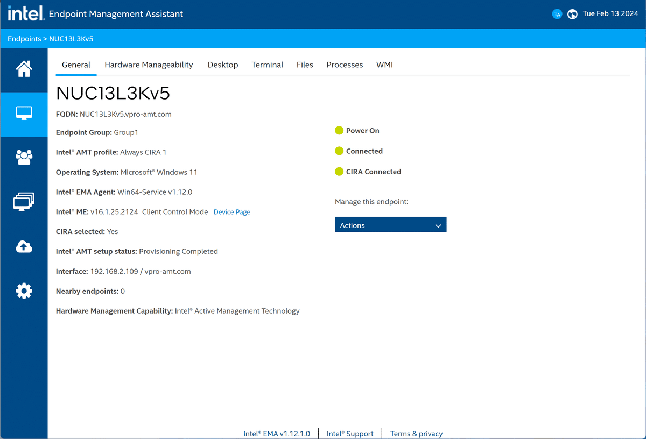This screenshot has height=439, width=646.
Task: Expand the Actions dropdown
Action: pos(391,225)
